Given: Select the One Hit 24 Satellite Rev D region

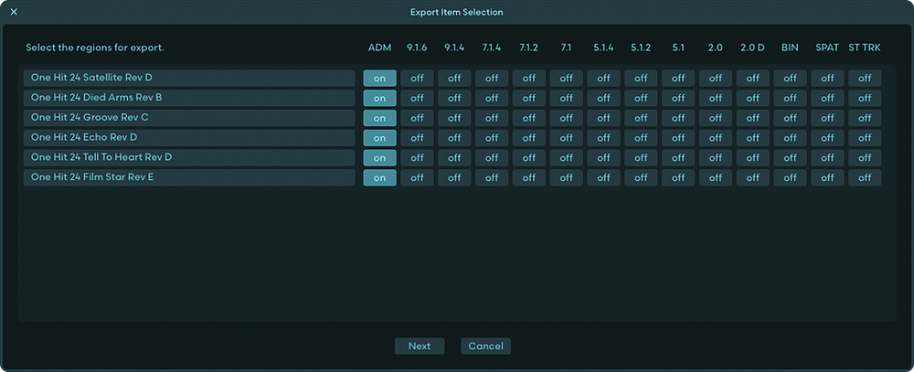Looking at the screenshot, I should coord(189,78).
